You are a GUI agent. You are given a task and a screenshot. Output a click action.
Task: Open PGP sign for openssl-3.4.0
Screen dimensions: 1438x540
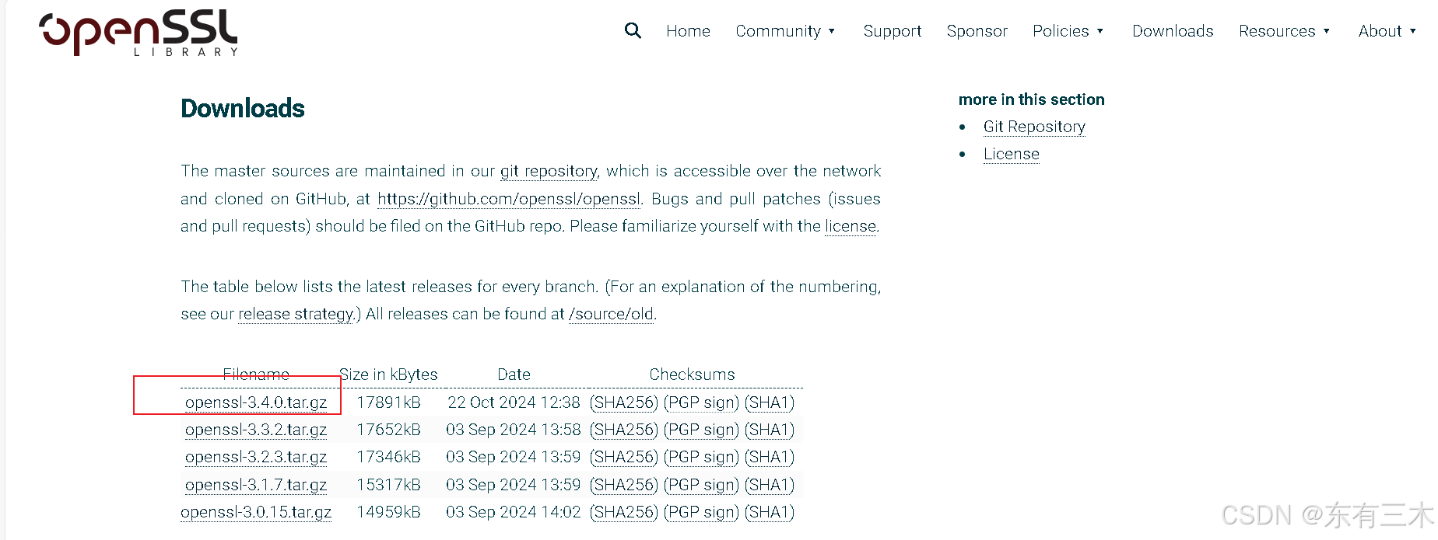tap(701, 402)
